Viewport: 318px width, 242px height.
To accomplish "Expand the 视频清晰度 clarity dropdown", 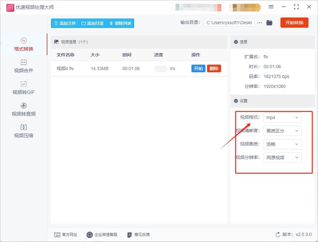I will [x=282, y=131].
